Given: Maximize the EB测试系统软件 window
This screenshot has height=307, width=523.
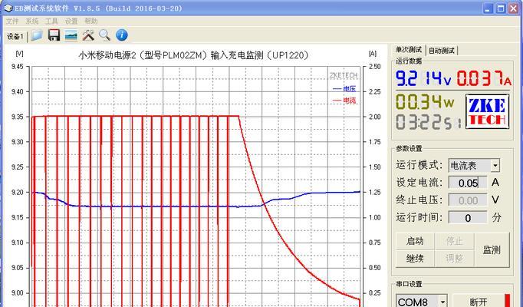Looking at the screenshot, I should pos(501,8).
